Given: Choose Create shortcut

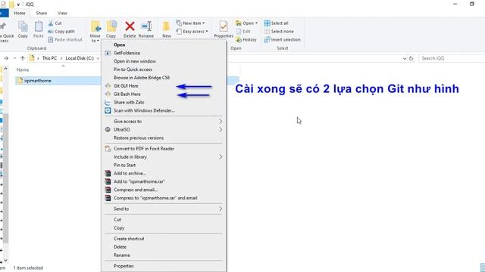Looking at the screenshot, I should click(x=164, y=239).
